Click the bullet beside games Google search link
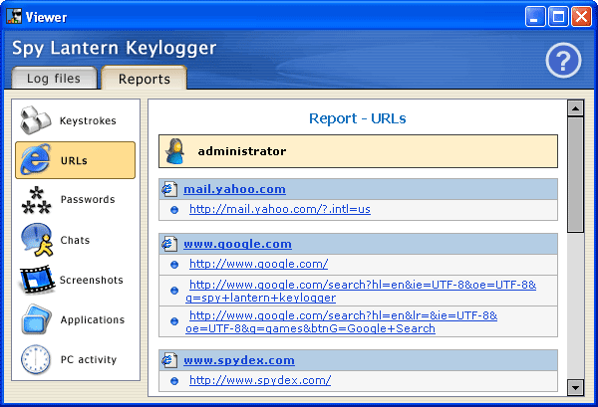Screen dimensions: 598x407 pyautogui.click(x=174, y=321)
